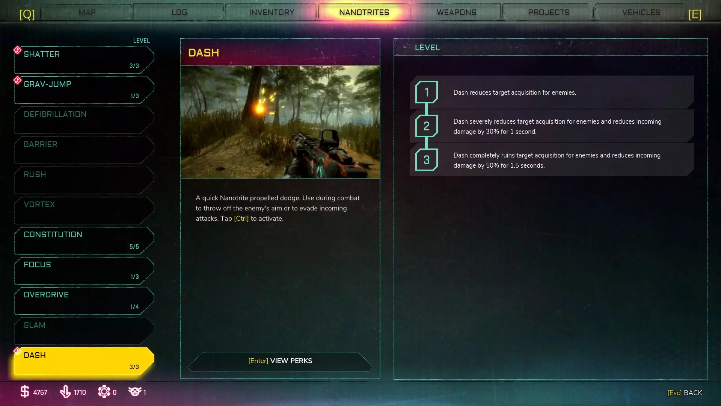The height and width of the screenshot is (406, 721).
Task: Select the Grav-Jump ability
Action: coord(84,90)
